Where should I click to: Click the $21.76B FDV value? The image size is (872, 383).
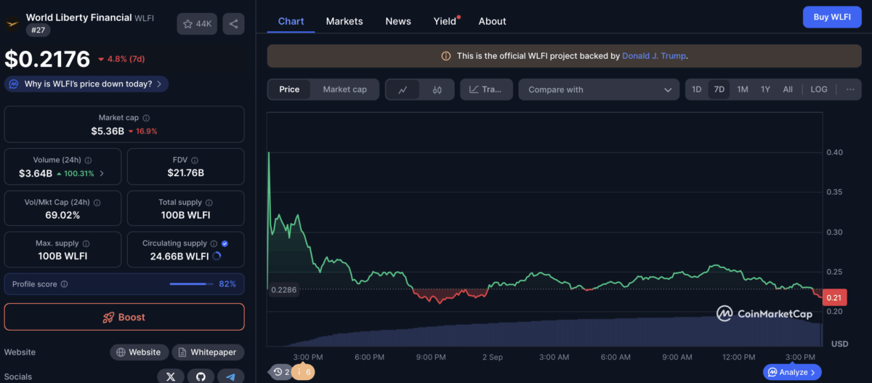(185, 173)
